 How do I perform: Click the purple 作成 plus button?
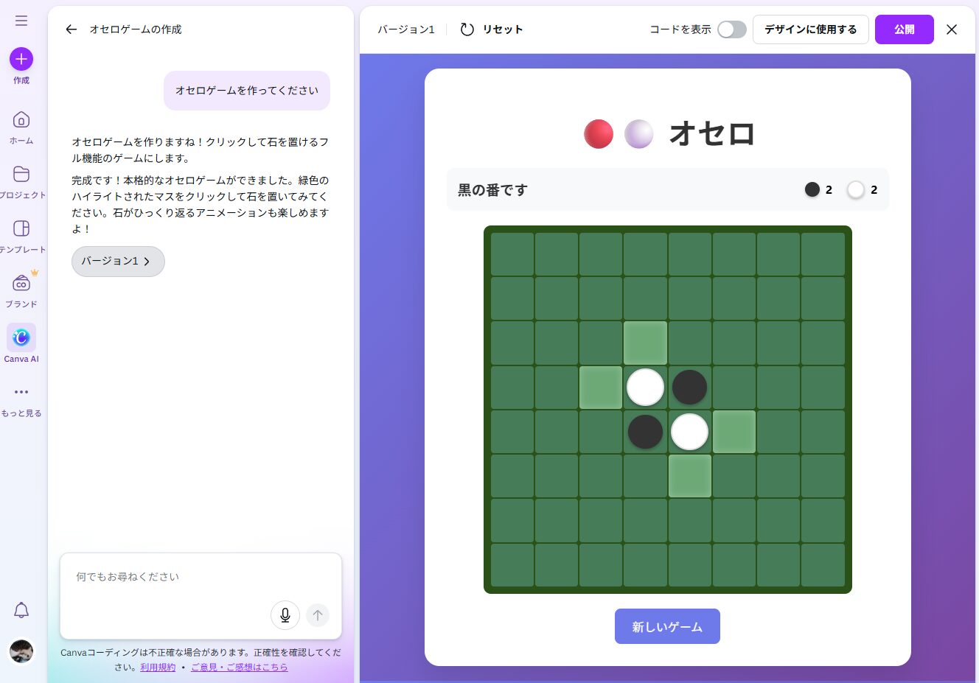coord(21,59)
